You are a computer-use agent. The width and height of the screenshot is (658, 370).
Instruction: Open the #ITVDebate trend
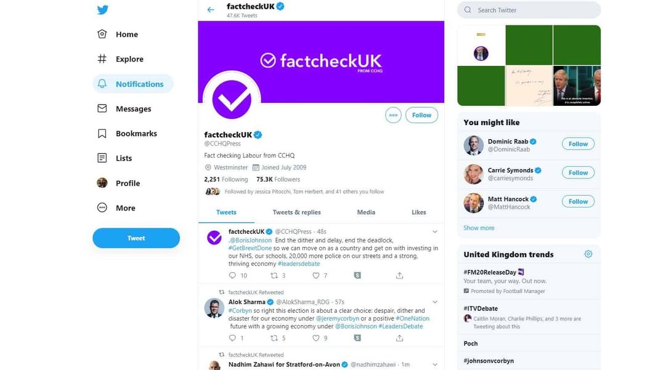(x=480, y=308)
